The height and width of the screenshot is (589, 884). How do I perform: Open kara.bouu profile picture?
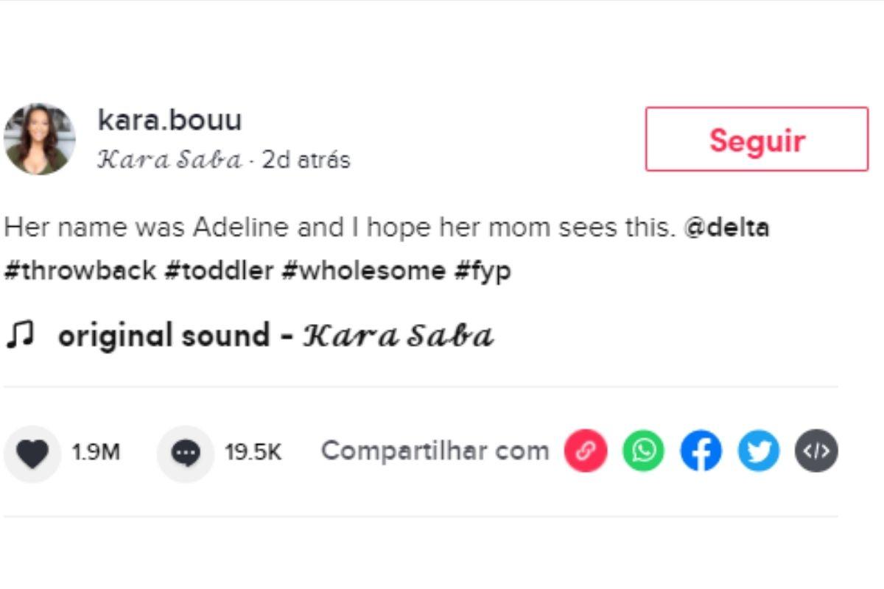point(40,139)
